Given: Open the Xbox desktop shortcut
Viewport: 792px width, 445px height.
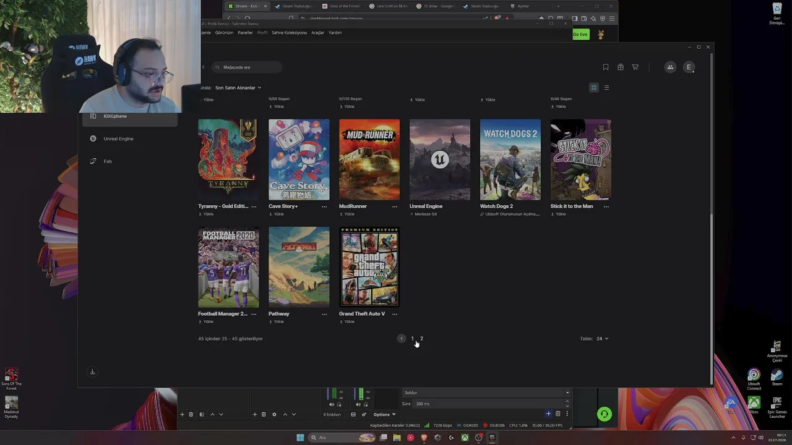Looking at the screenshot, I should tap(754, 405).
